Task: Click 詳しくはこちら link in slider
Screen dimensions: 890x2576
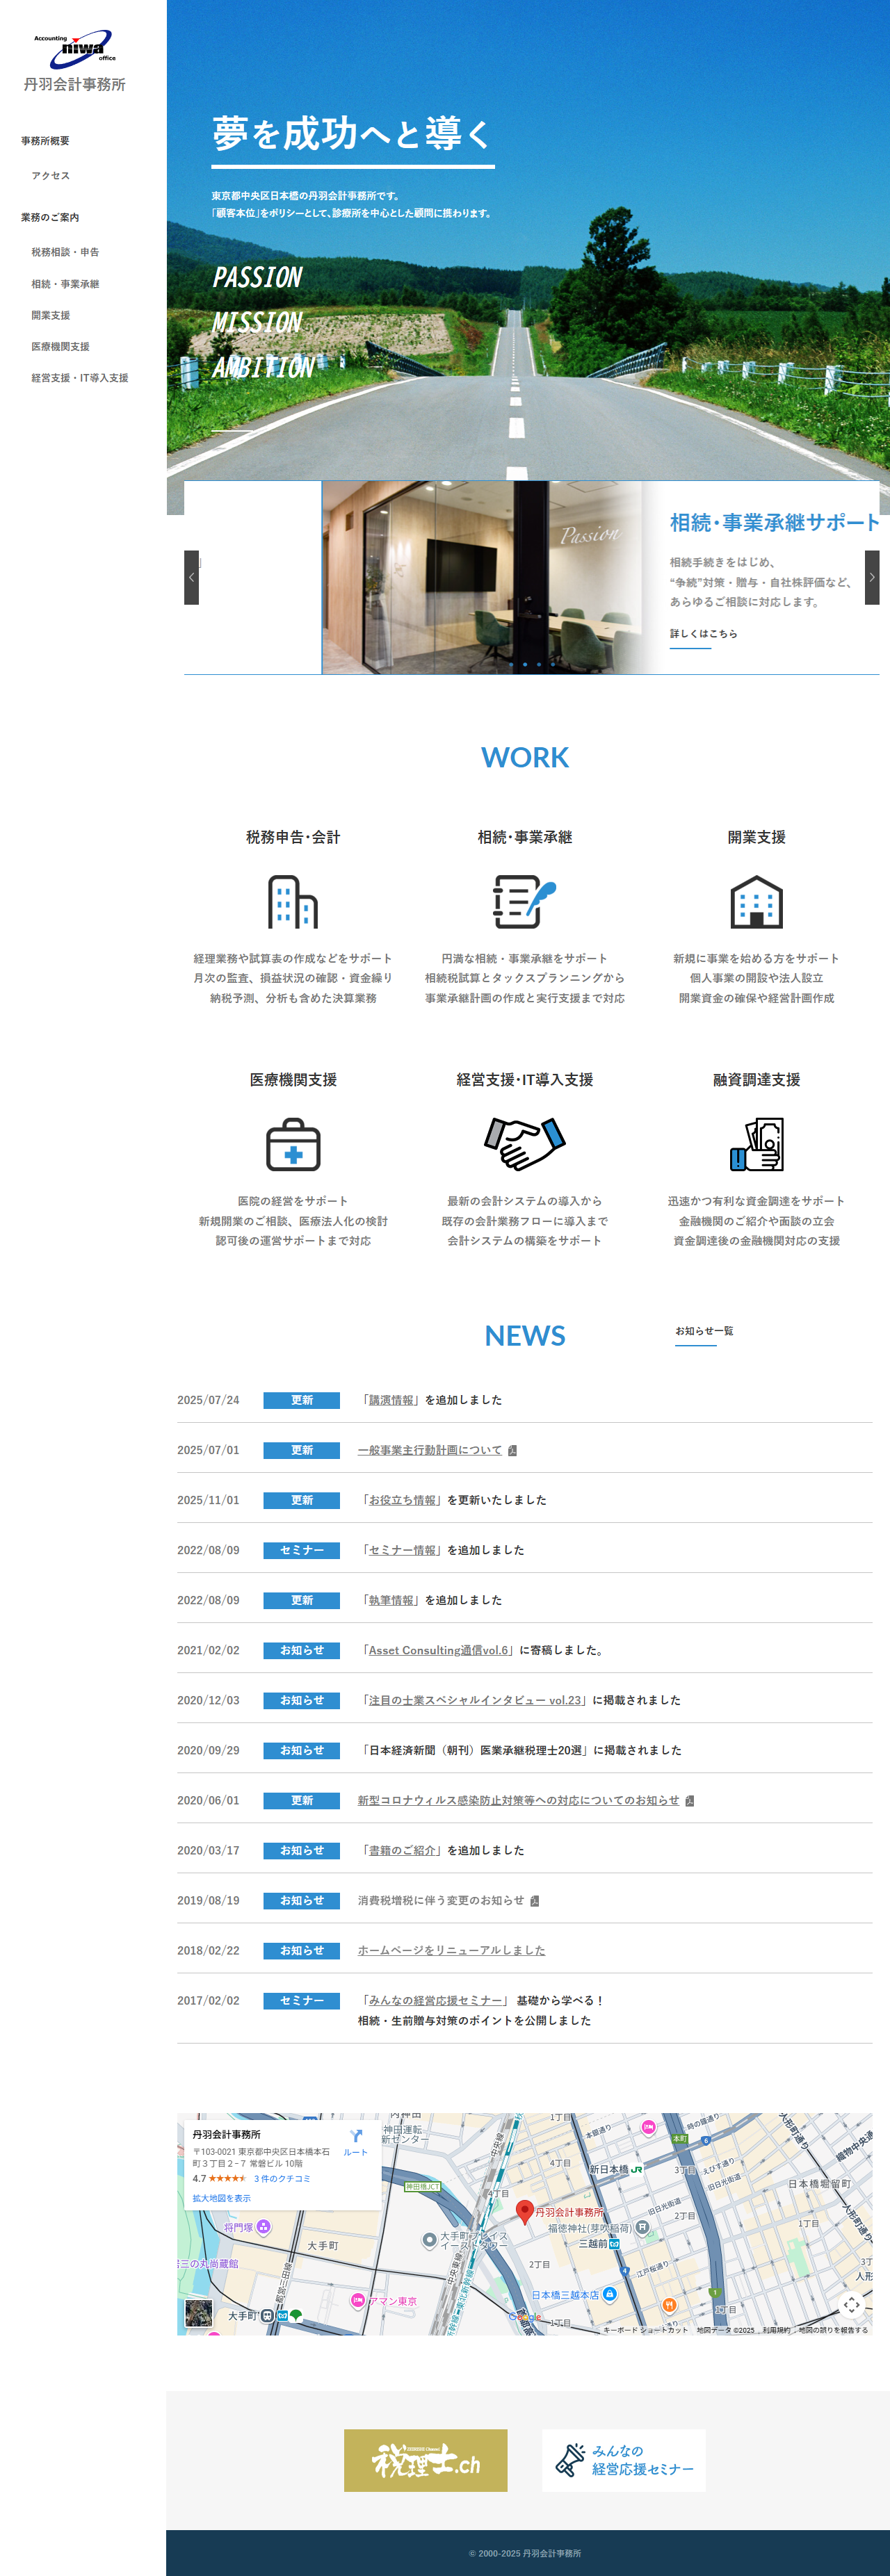Action: point(703,634)
